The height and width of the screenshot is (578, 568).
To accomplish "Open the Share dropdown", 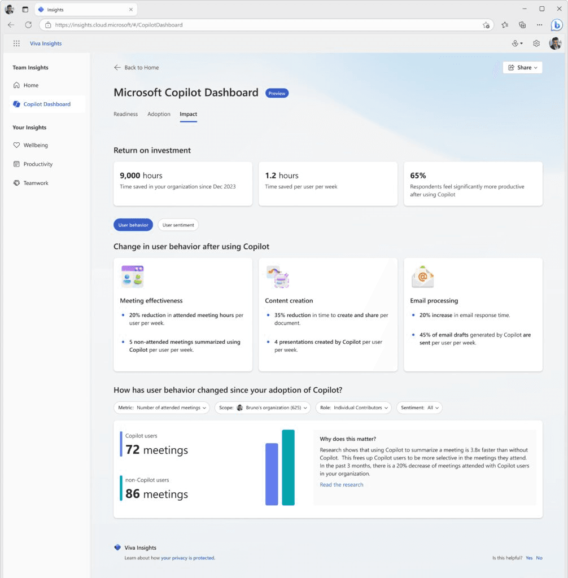I will (523, 68).
